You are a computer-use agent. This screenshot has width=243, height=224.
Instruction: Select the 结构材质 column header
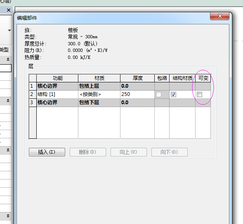point(182,78)
